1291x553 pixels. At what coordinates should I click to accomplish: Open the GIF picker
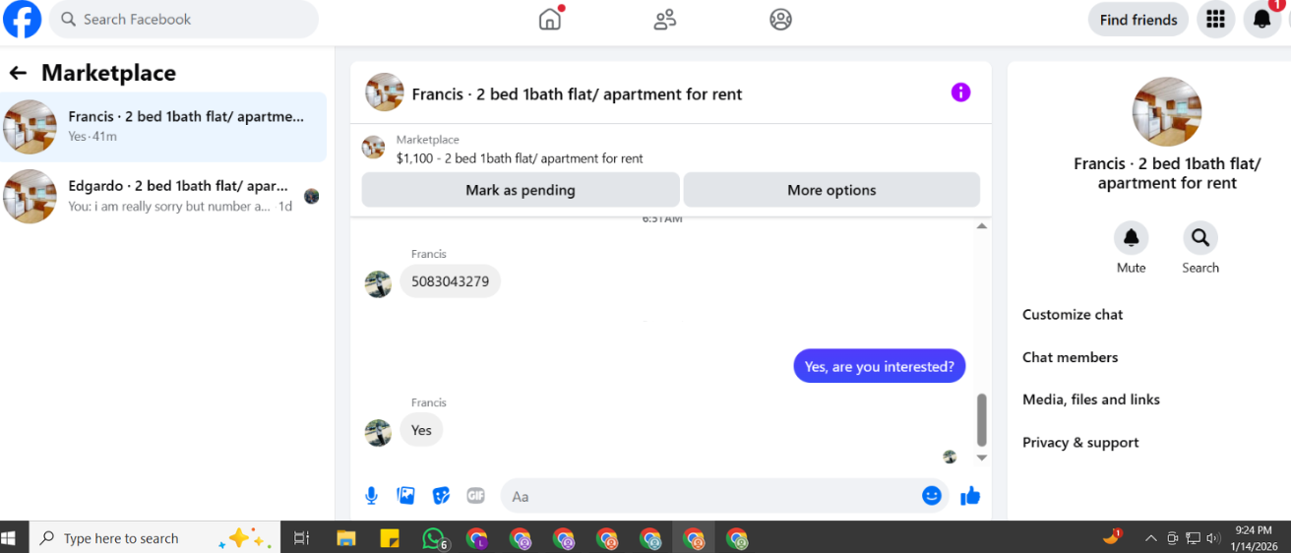point(476,496)
